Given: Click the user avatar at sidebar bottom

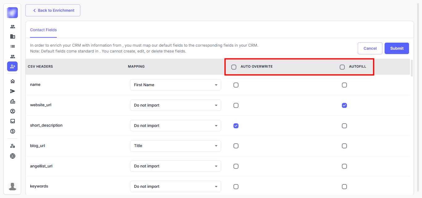Looking at the screenshot, I should coord(12,186).
